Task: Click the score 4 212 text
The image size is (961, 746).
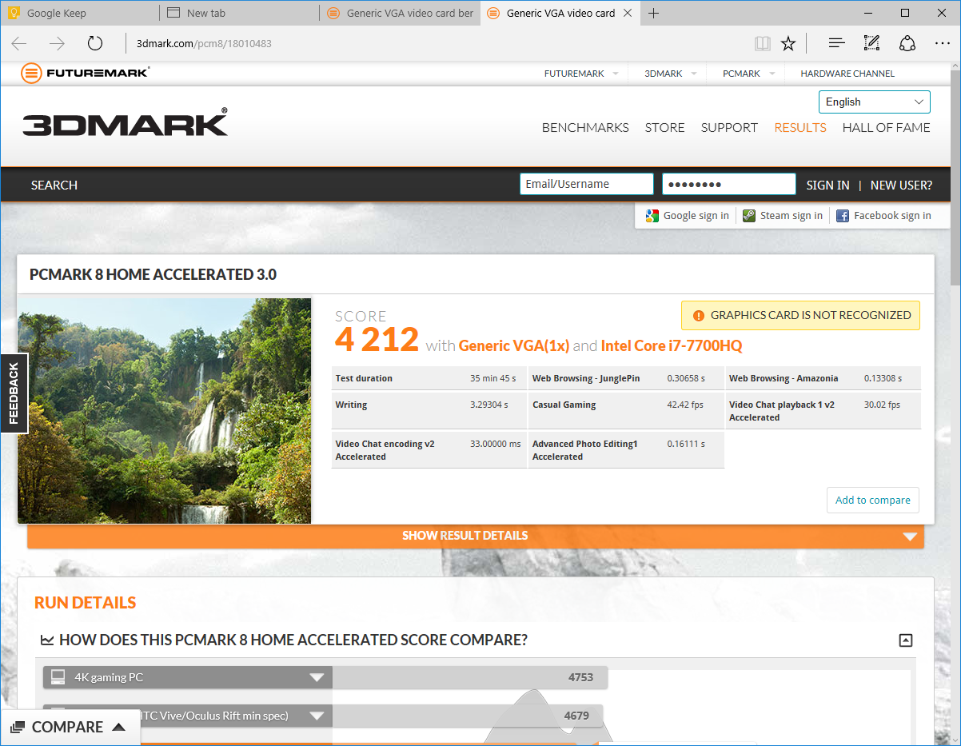Action: [377, 340]
